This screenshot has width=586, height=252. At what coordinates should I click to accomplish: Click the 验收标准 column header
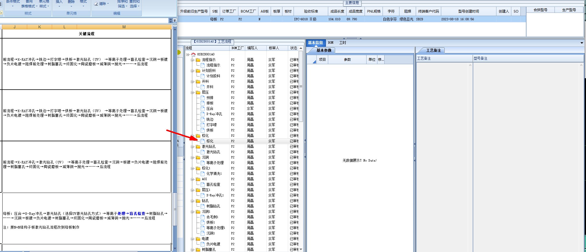coord(311,11)
